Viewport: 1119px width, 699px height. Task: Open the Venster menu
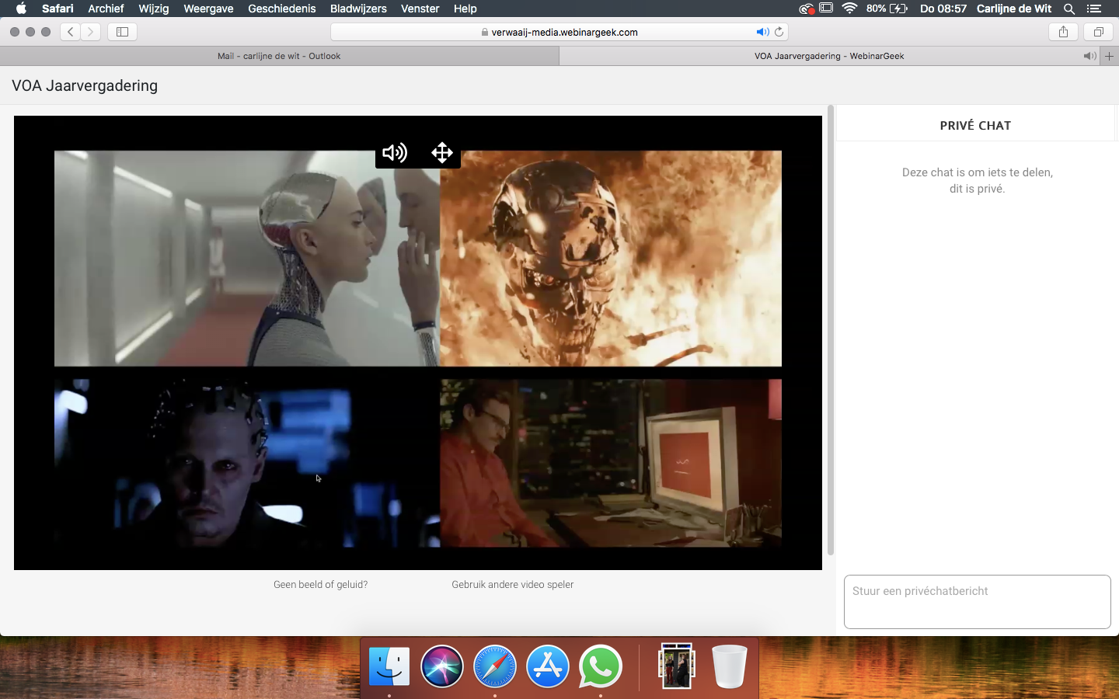pos(420,9)
